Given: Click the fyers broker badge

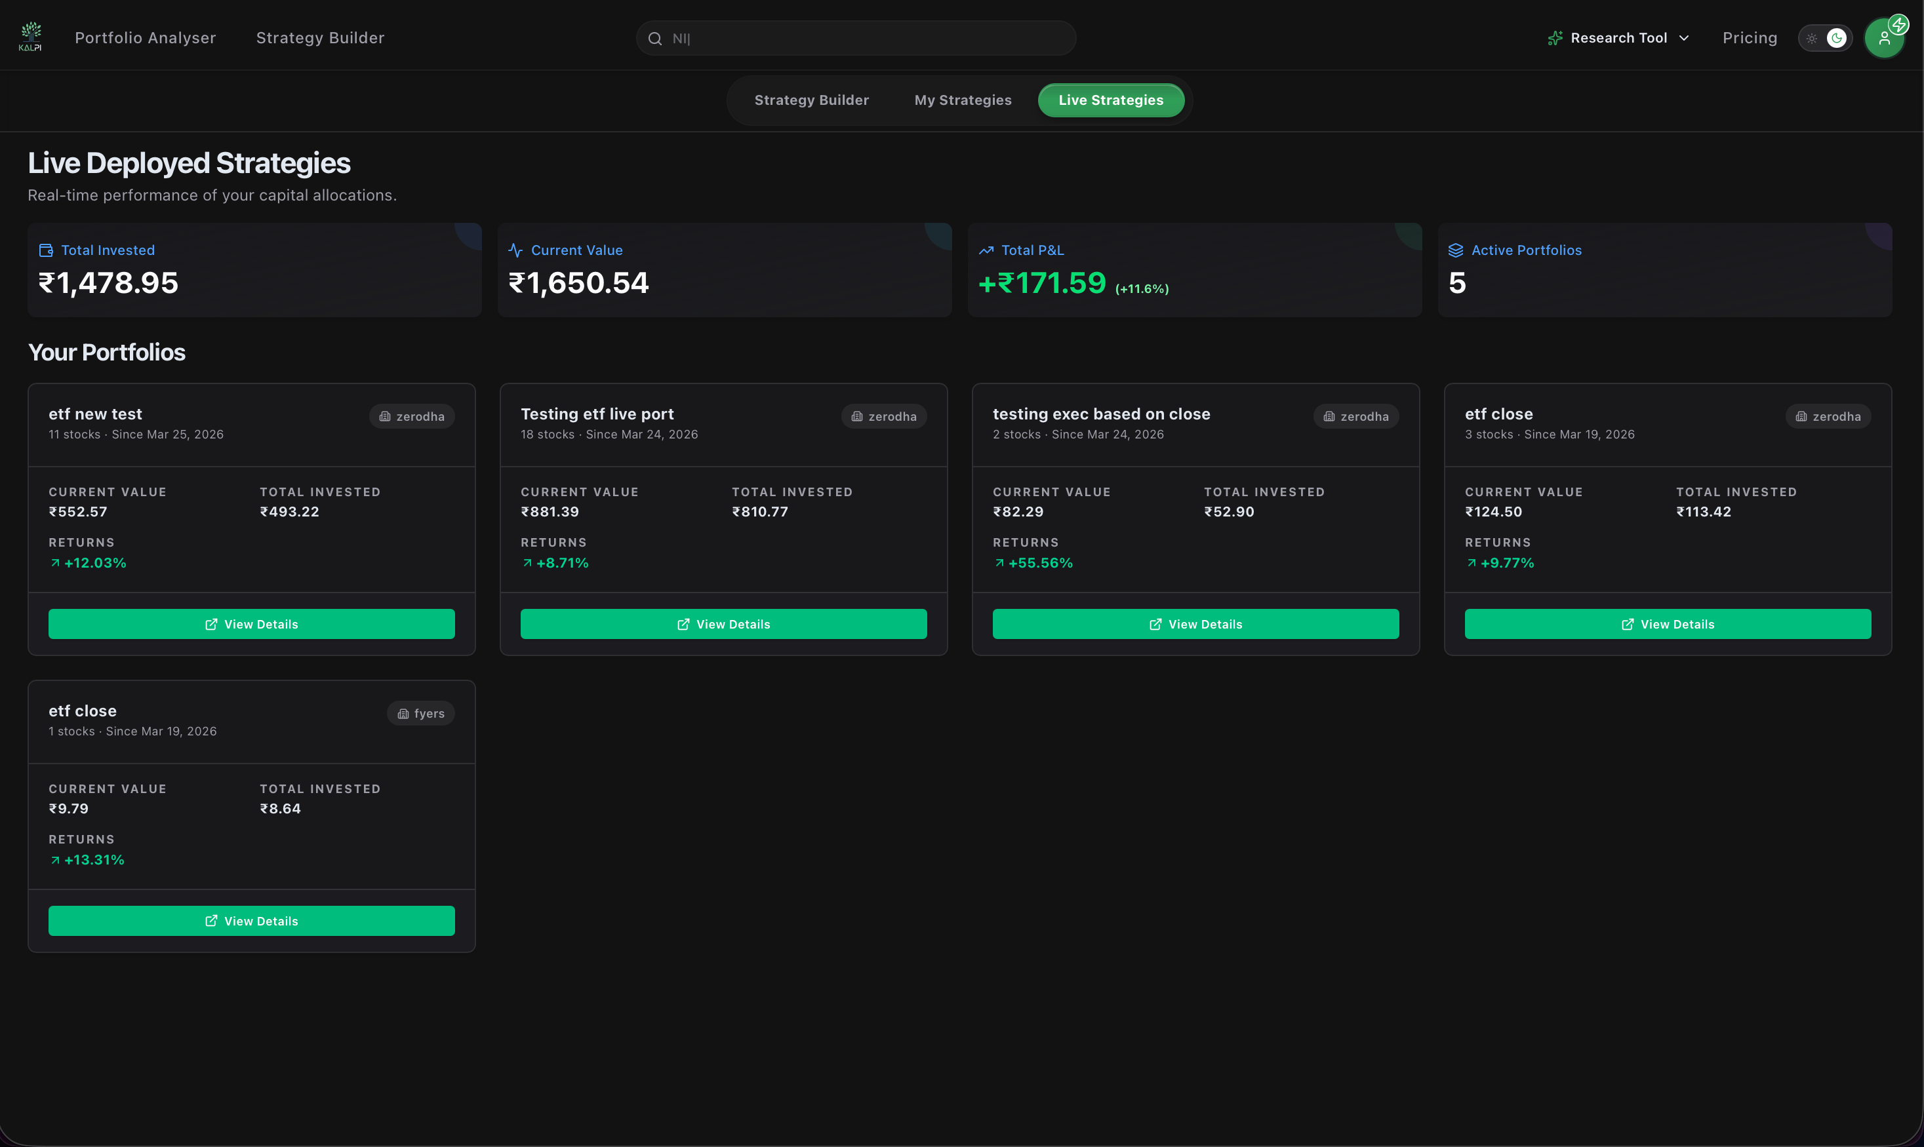Looking at the screenshot, I should point(421,713).
